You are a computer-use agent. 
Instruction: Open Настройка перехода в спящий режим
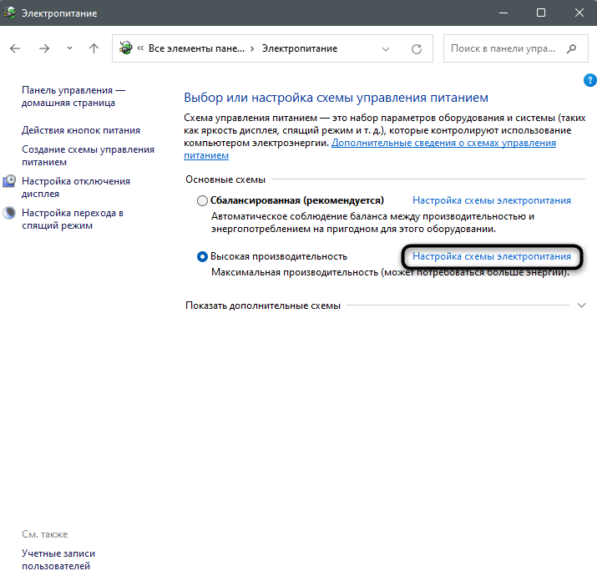point(73,219)
